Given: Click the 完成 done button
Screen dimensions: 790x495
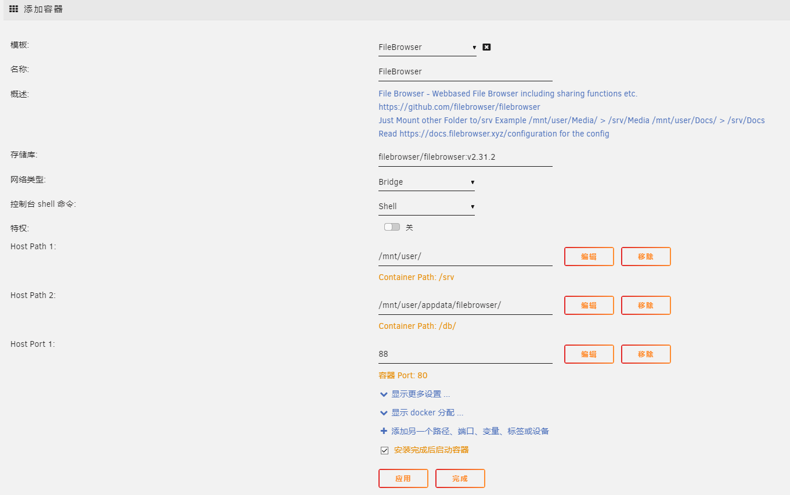Looking at the screenshot, I should (460, 479).
